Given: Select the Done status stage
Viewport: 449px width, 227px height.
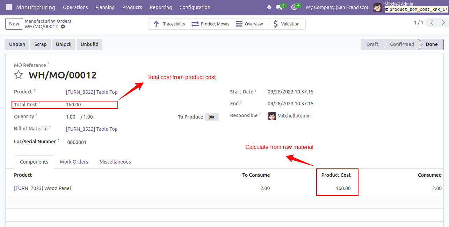Looking at the screenshot, I should click(432, 44).
